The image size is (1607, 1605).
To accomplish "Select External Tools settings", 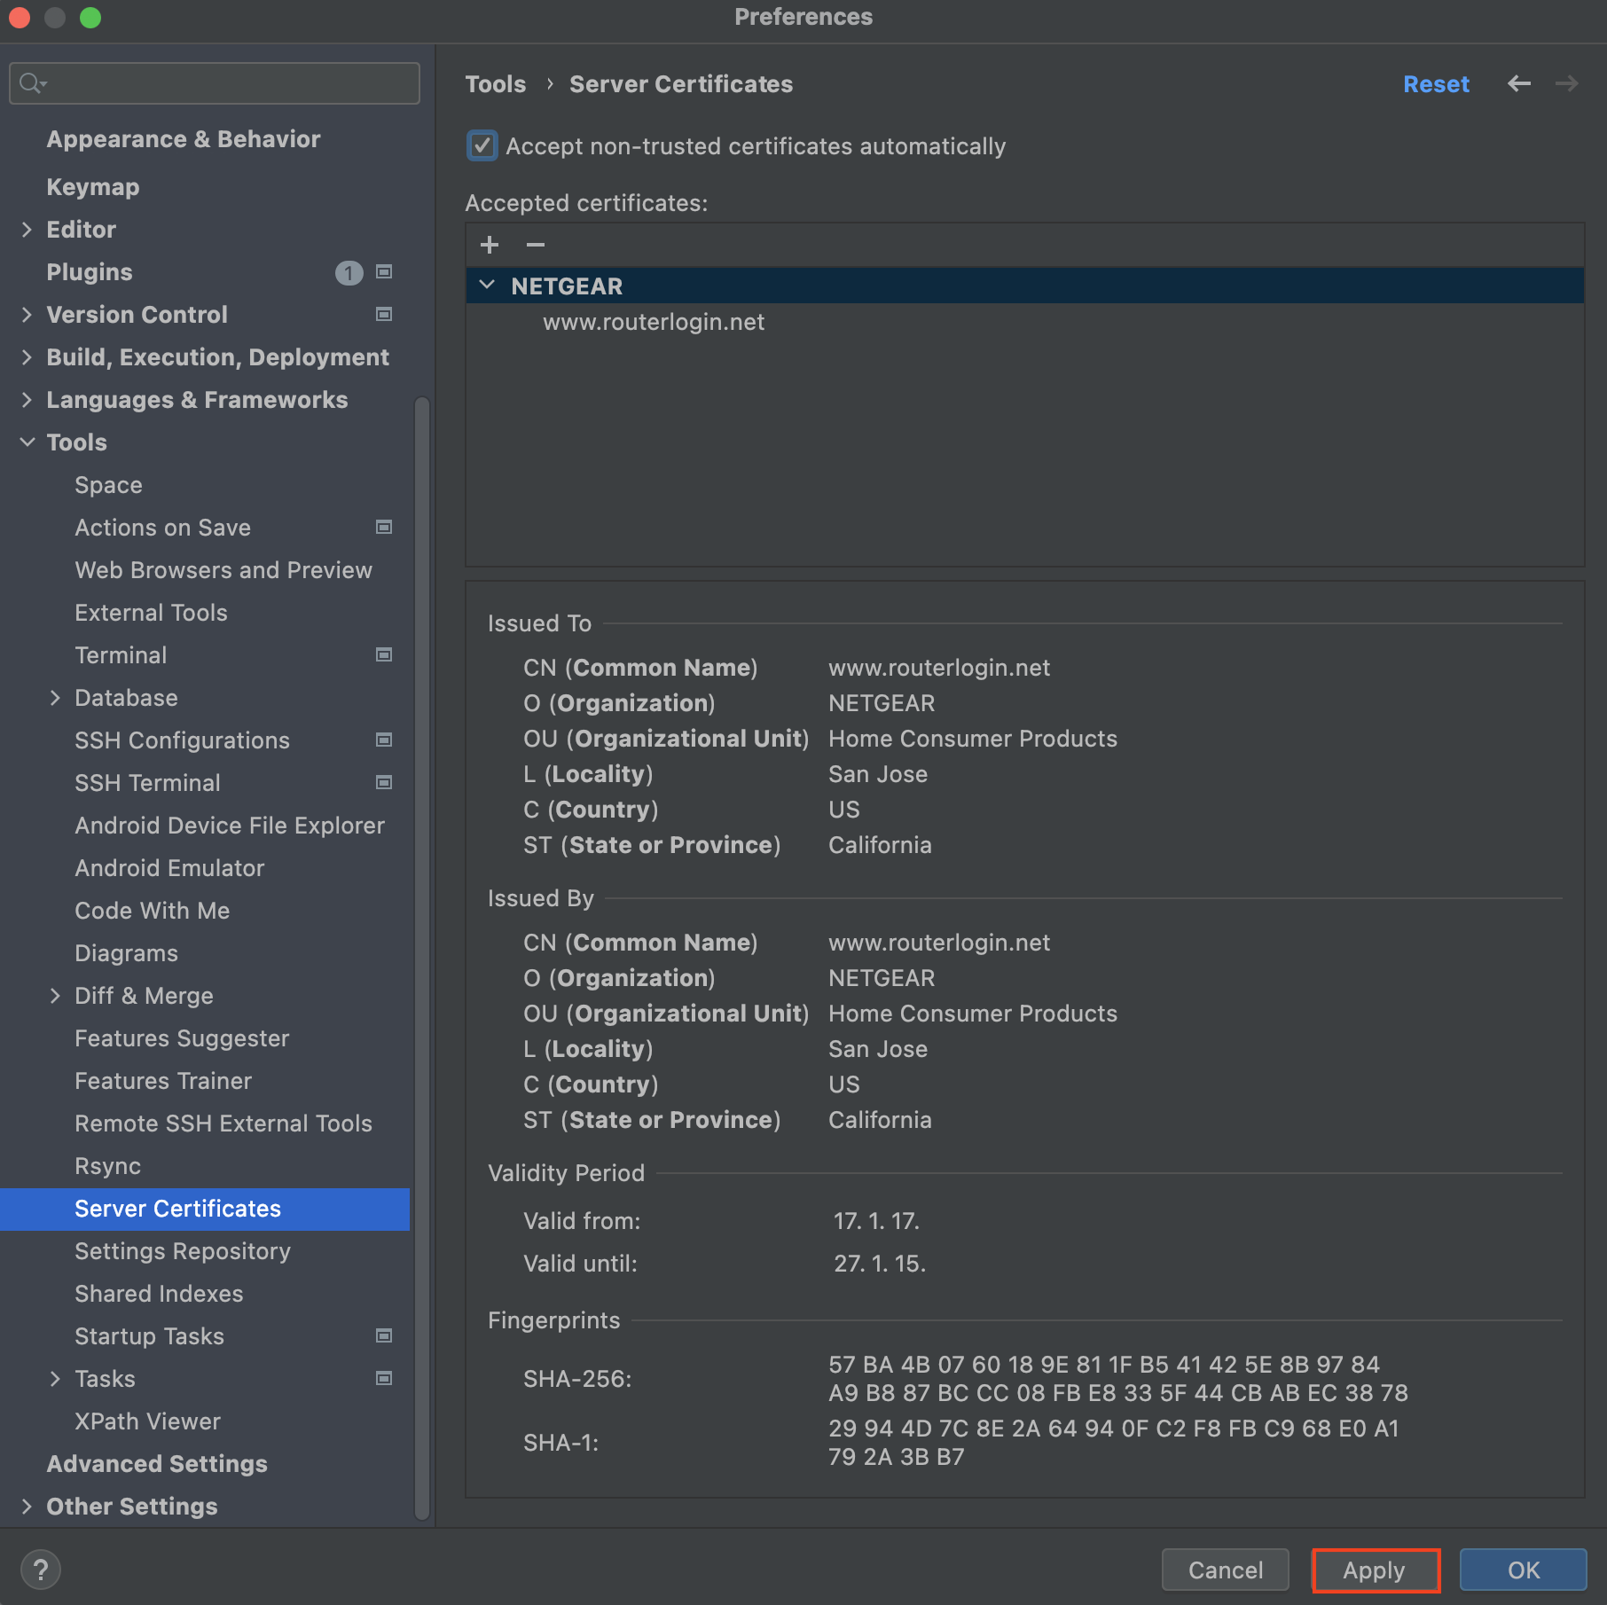I will pyautogui.click(x=151, y=613).
